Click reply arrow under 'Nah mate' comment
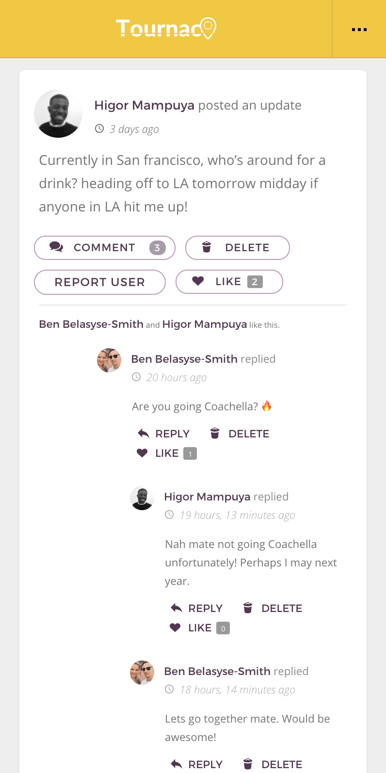The height and width of the screenshot is (773, 386). click(x=176, y=608)
